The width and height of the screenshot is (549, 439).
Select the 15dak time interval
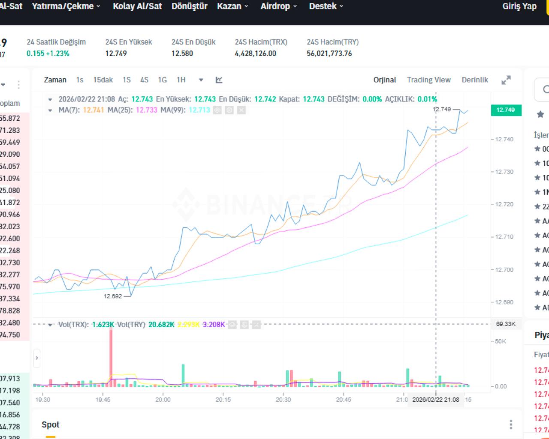103,80
